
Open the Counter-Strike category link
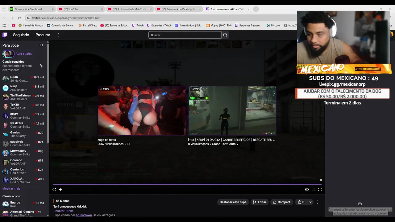pos(63,211)
